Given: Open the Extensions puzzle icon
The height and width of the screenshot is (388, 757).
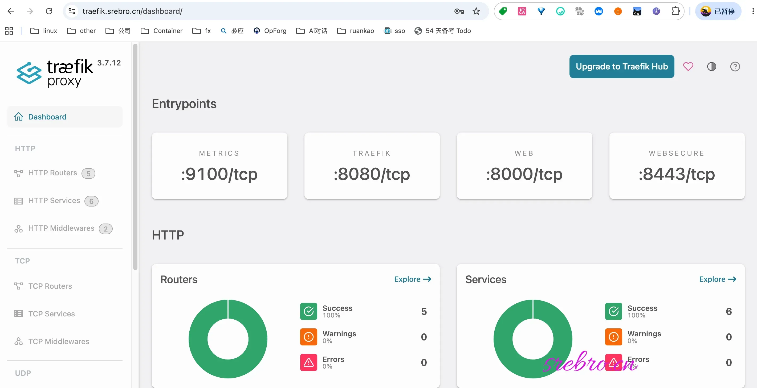Looking at the screenshot, I should (675, 11).
